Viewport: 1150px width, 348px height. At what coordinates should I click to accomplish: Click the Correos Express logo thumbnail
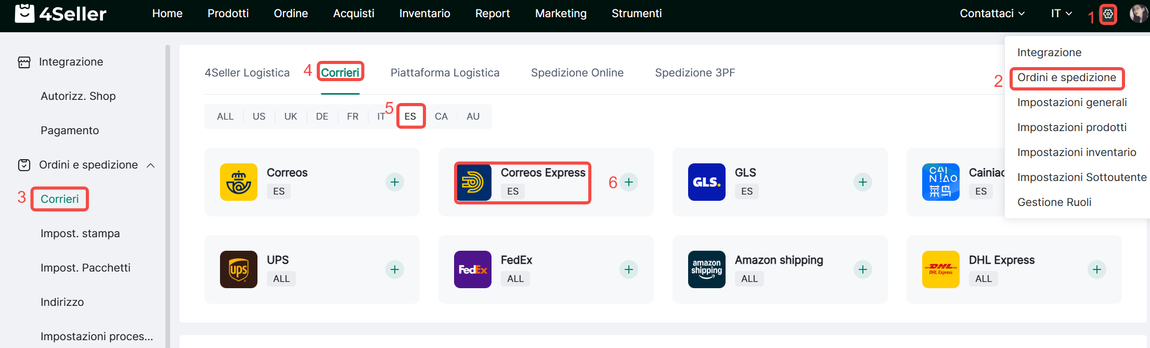pyautogui.click(x=473, y=182)
